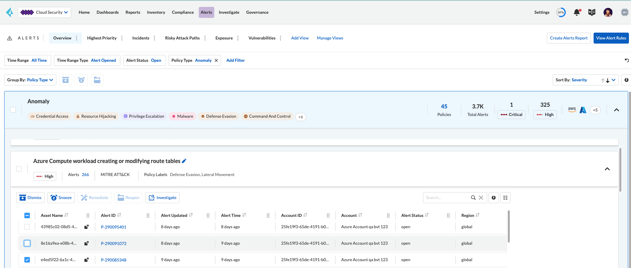Image resolution: width=631 pixels, height=268 pixels.
Task: Switch to the Risky Attack Paths view
Action: 182,38
